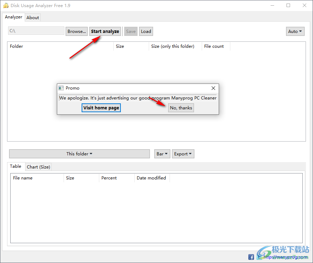Click the Twitter icon in the footer

259,257
